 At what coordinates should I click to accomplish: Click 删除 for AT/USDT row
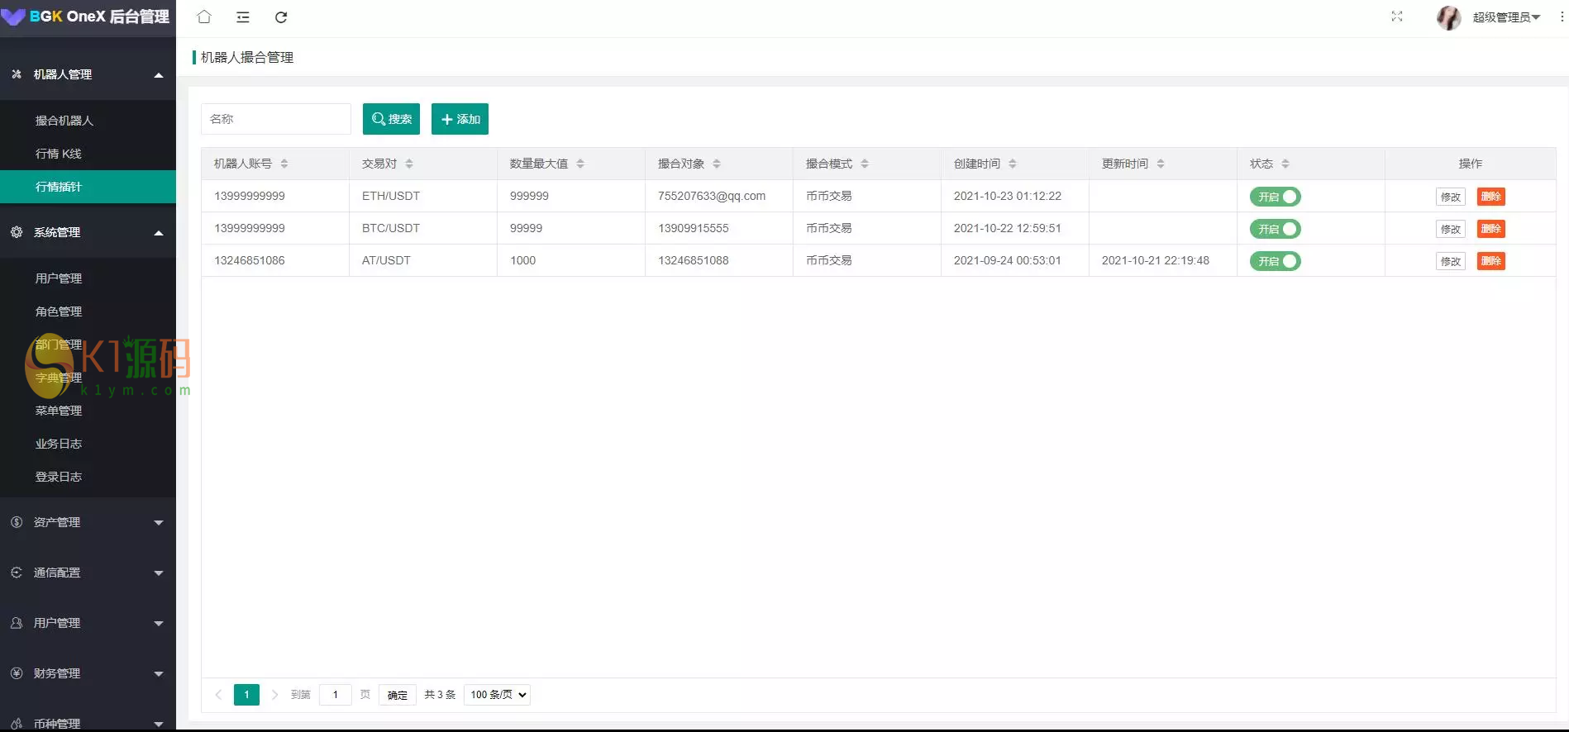pyautogui.click(x=1491, y=261)
